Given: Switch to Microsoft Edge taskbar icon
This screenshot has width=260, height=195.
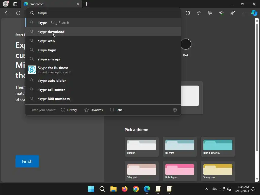Looking at the screenshot, I should point(147,189).
